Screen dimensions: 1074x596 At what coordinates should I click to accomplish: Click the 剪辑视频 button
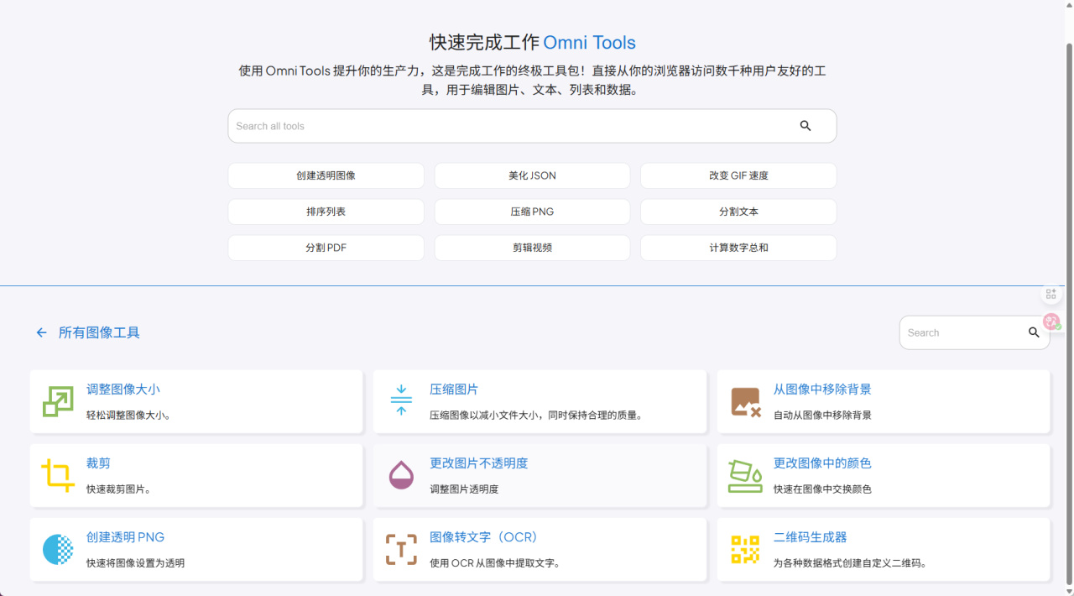tap(532, 248)
